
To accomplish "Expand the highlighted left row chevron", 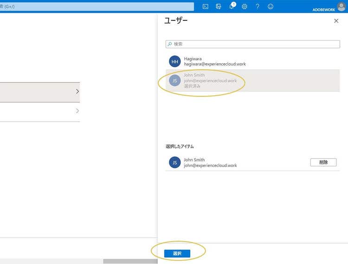I will (77, 92).
